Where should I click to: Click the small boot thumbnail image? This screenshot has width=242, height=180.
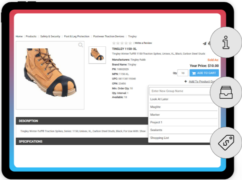[x=97, y=55]
